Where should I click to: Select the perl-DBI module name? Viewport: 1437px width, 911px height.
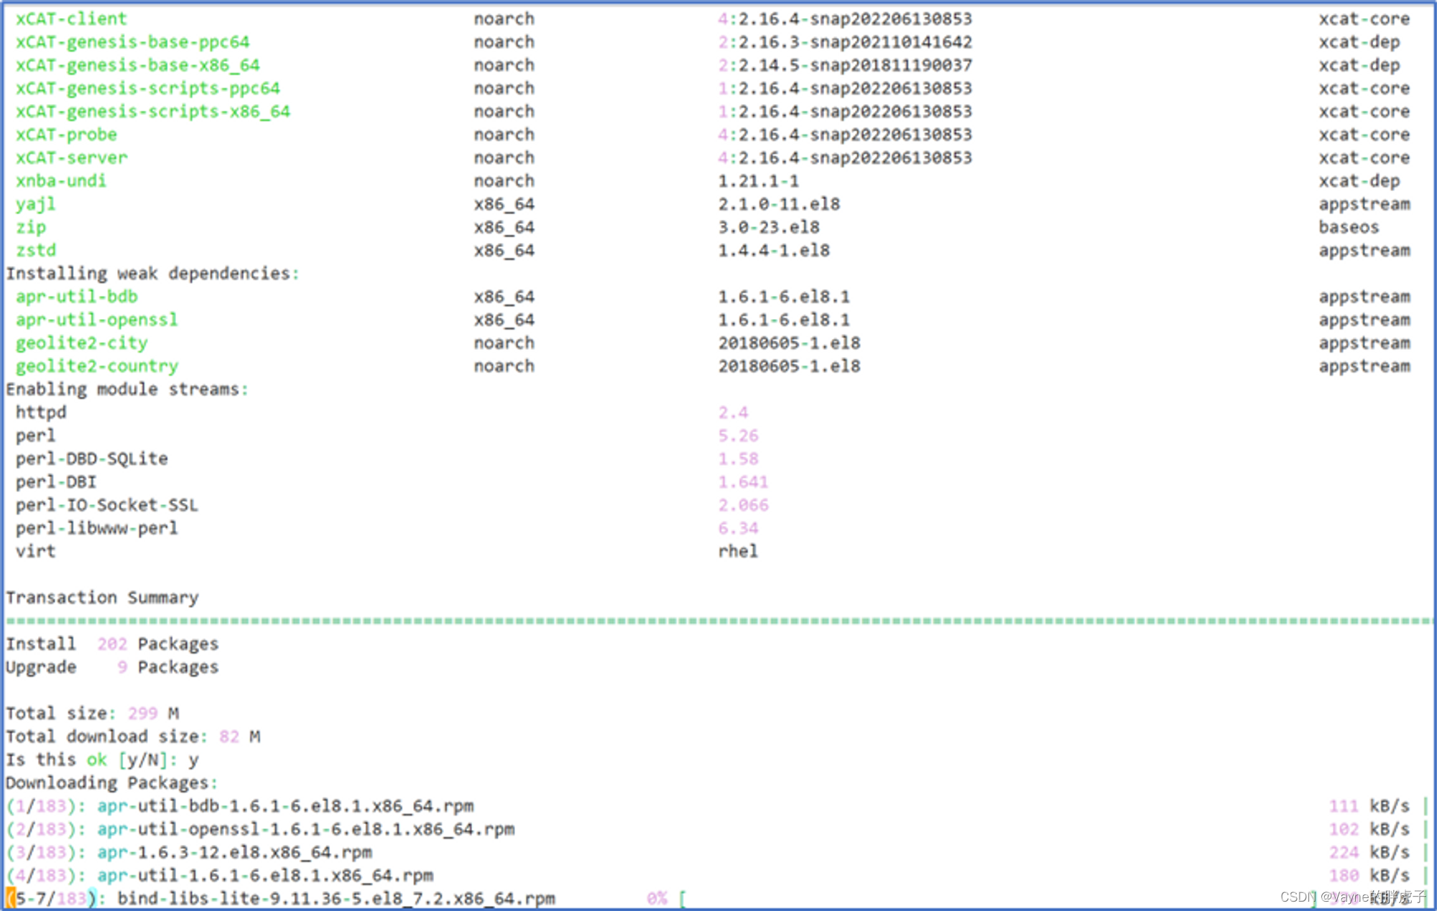pyautogui.click(x=56, y=481)
